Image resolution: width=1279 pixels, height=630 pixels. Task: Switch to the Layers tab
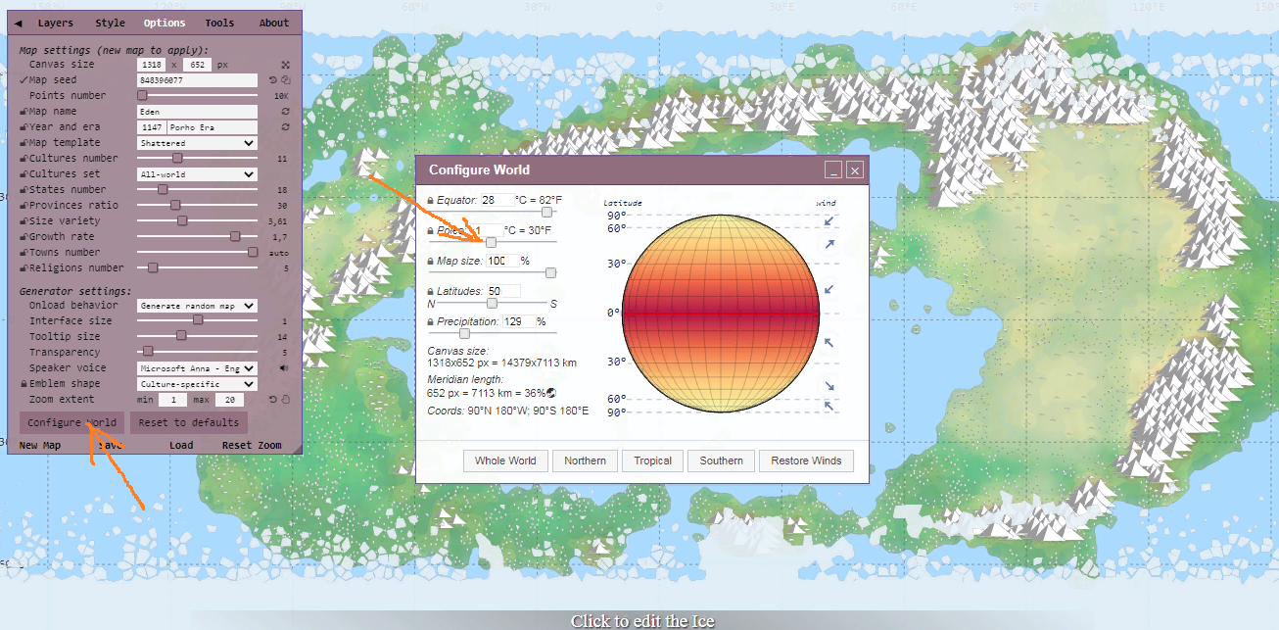[x=55, y=23]
